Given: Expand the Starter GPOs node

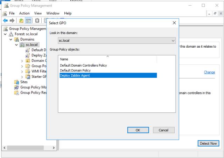Looking at the screenshot, I should click(22, 77).
